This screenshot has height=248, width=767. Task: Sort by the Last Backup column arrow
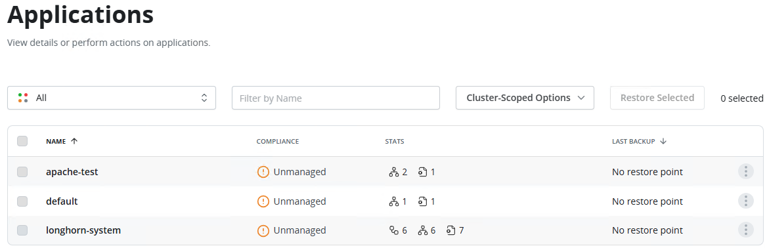(x=663, y=141)
